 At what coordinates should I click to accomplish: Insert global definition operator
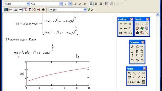[x=130, y=24]
